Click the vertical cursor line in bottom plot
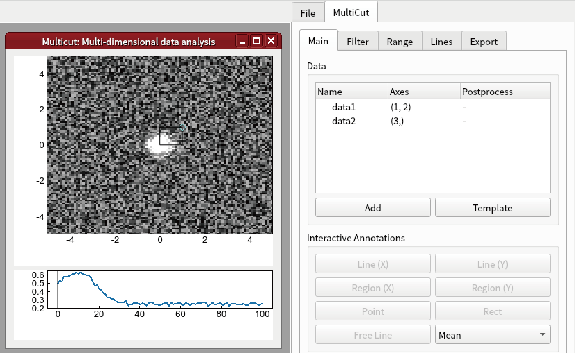575x353 pixels. click(58, 289)
